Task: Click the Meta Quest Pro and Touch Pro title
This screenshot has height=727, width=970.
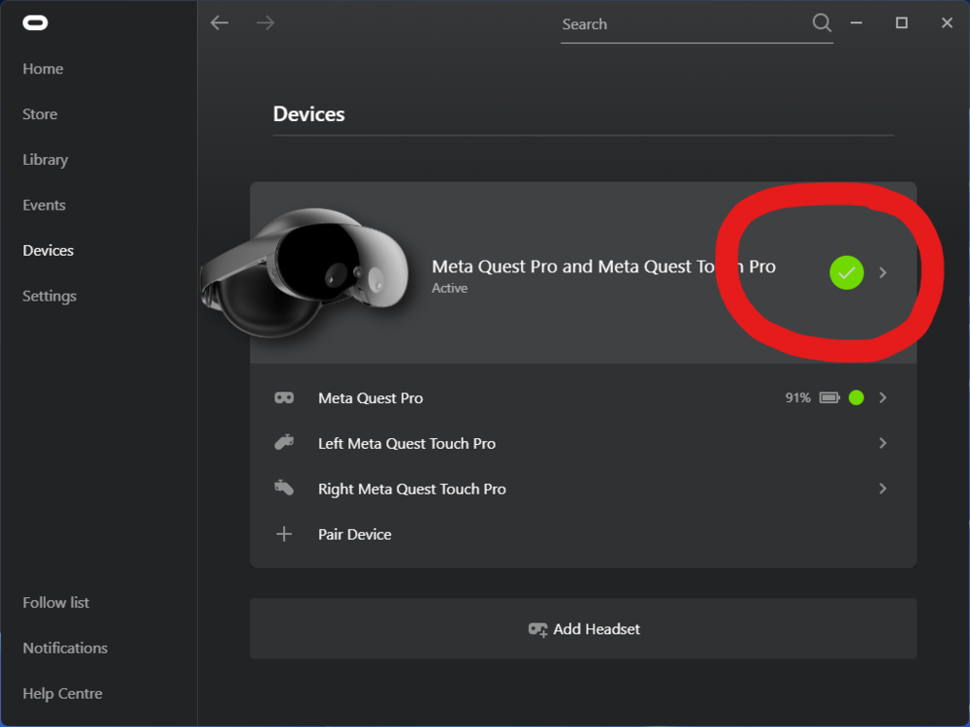Action: point(603,267)
